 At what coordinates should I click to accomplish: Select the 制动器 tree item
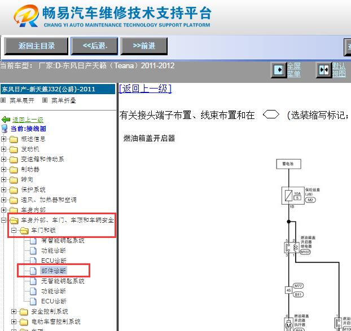point(30,169)
